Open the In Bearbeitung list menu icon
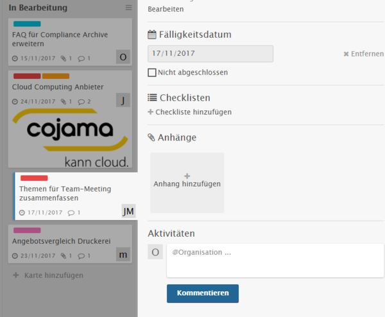385x317 pixels. [x=129, y=8]
